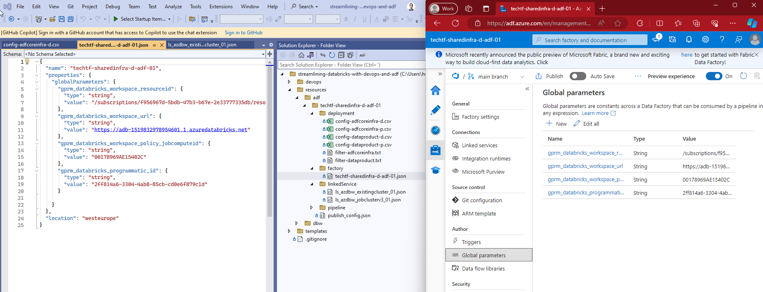This screenshot has width=763, height=292.
Task: Collapse the deployment folder
Action: tap(312, 113)
